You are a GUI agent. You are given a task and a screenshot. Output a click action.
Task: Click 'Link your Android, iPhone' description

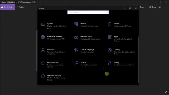pyautogui.click(x=123, y=26)
